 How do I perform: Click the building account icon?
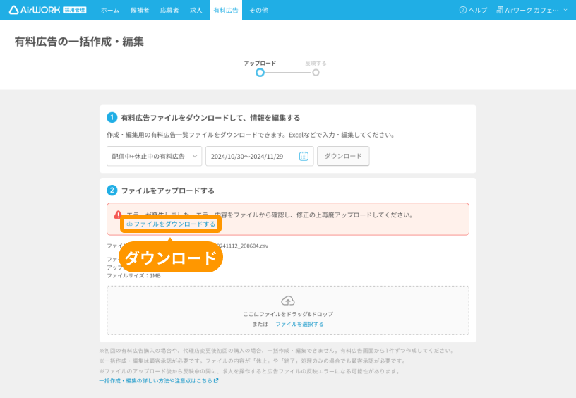coord(500,10)
